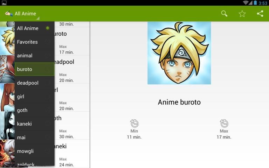Tap the battery icon in status bar
This screenshot has height=168, width=269.
click(x=255, y=3)
